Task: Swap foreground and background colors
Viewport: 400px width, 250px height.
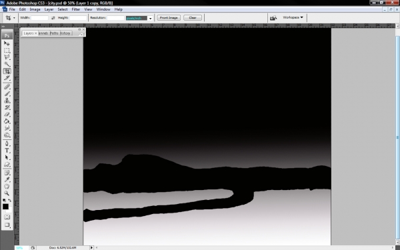Action: click(10, 201)
